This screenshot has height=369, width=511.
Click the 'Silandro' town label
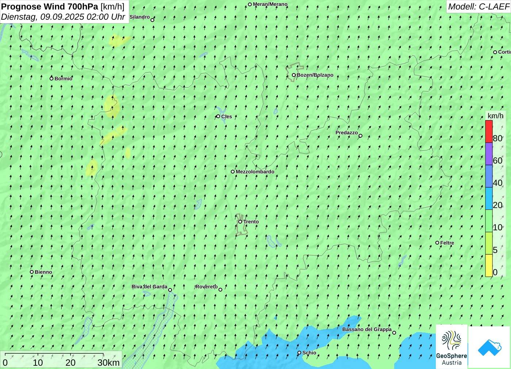tap(140, 17)
